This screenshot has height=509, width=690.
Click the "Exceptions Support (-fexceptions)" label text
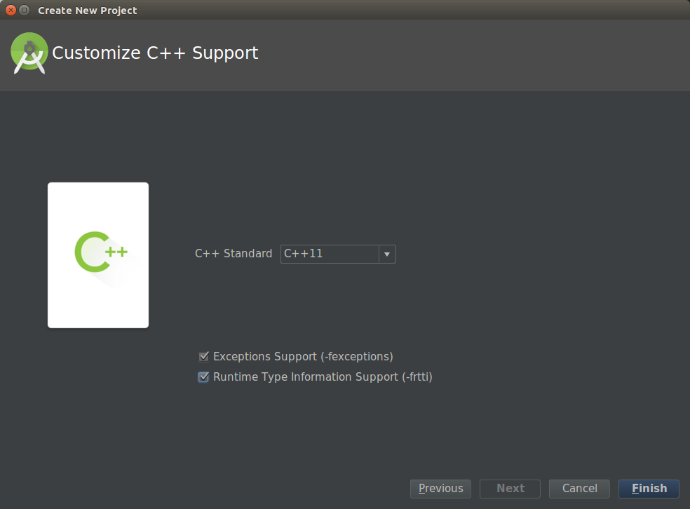(303, 357)
